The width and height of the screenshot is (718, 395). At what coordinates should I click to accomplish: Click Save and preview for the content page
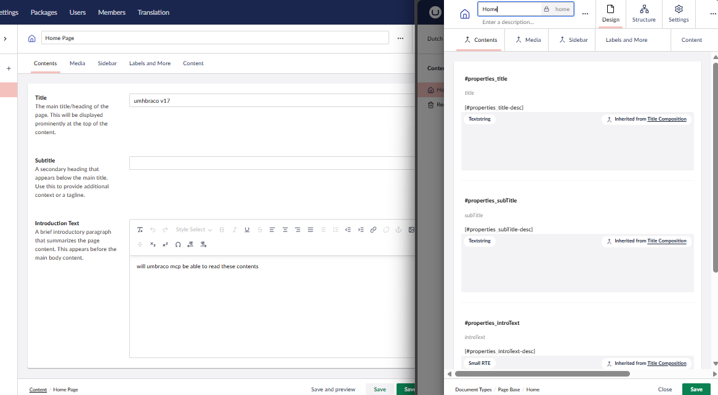coord(333,389)
